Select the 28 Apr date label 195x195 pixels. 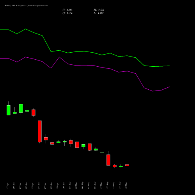51,186
